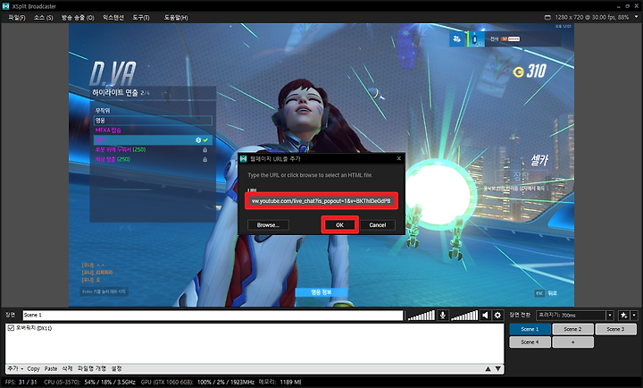This screenshot has height=388, width=643.
Task: Open the 파일(F) menu
Action: click(16, 17)
